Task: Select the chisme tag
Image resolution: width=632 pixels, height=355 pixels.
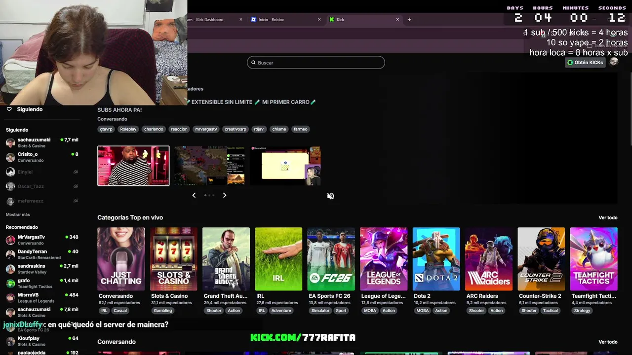Action: (279, 129)
